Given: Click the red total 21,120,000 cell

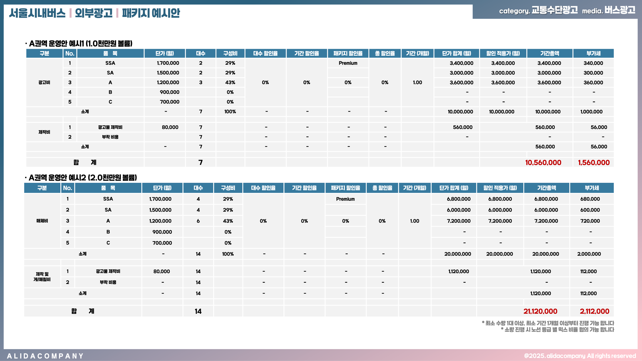Looking at the screenshot, I should point(540,311).
